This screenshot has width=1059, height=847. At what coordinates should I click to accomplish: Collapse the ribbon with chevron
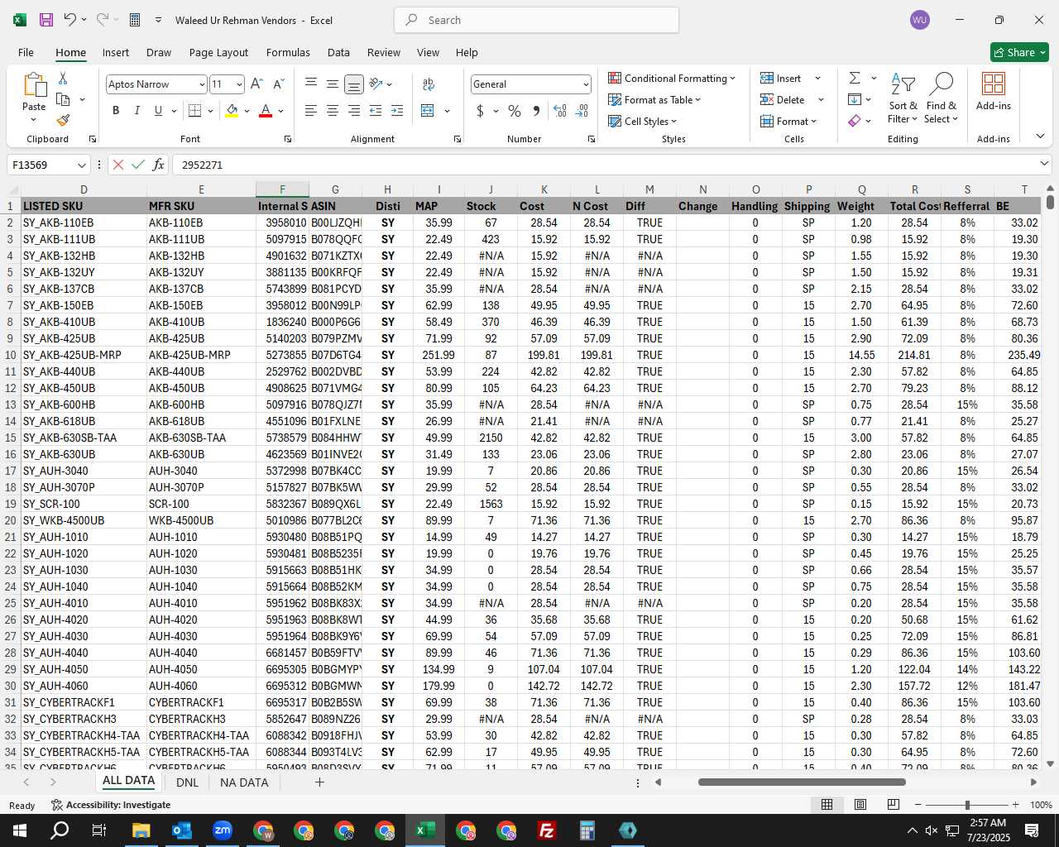tap(1040, 136)
